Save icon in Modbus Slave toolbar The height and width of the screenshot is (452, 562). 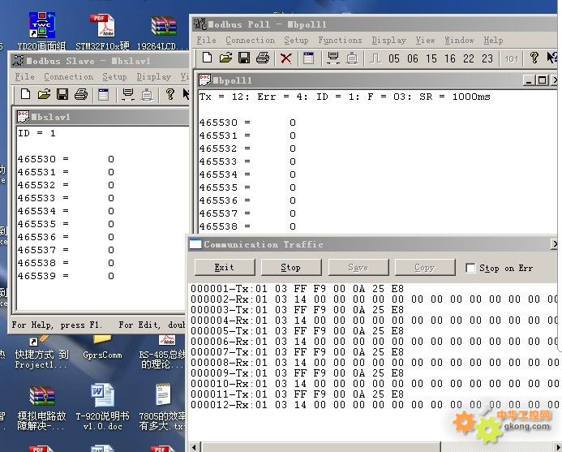click(62, 94)
